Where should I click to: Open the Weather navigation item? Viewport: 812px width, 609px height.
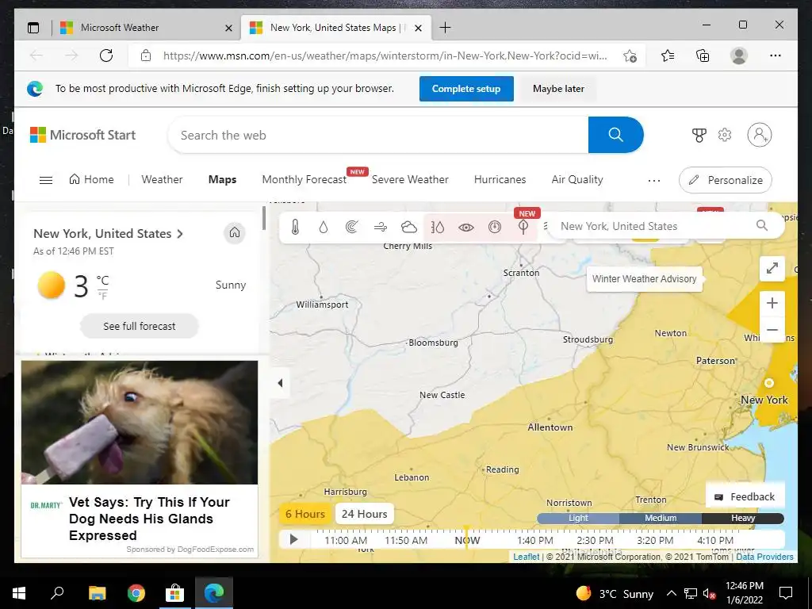tap(162, 179)
